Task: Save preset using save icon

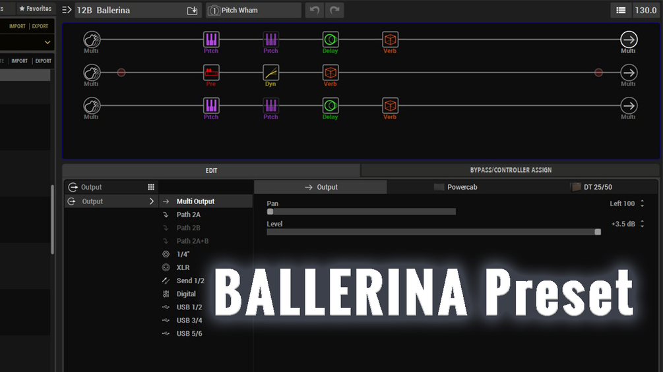Action: coord(192,11)
